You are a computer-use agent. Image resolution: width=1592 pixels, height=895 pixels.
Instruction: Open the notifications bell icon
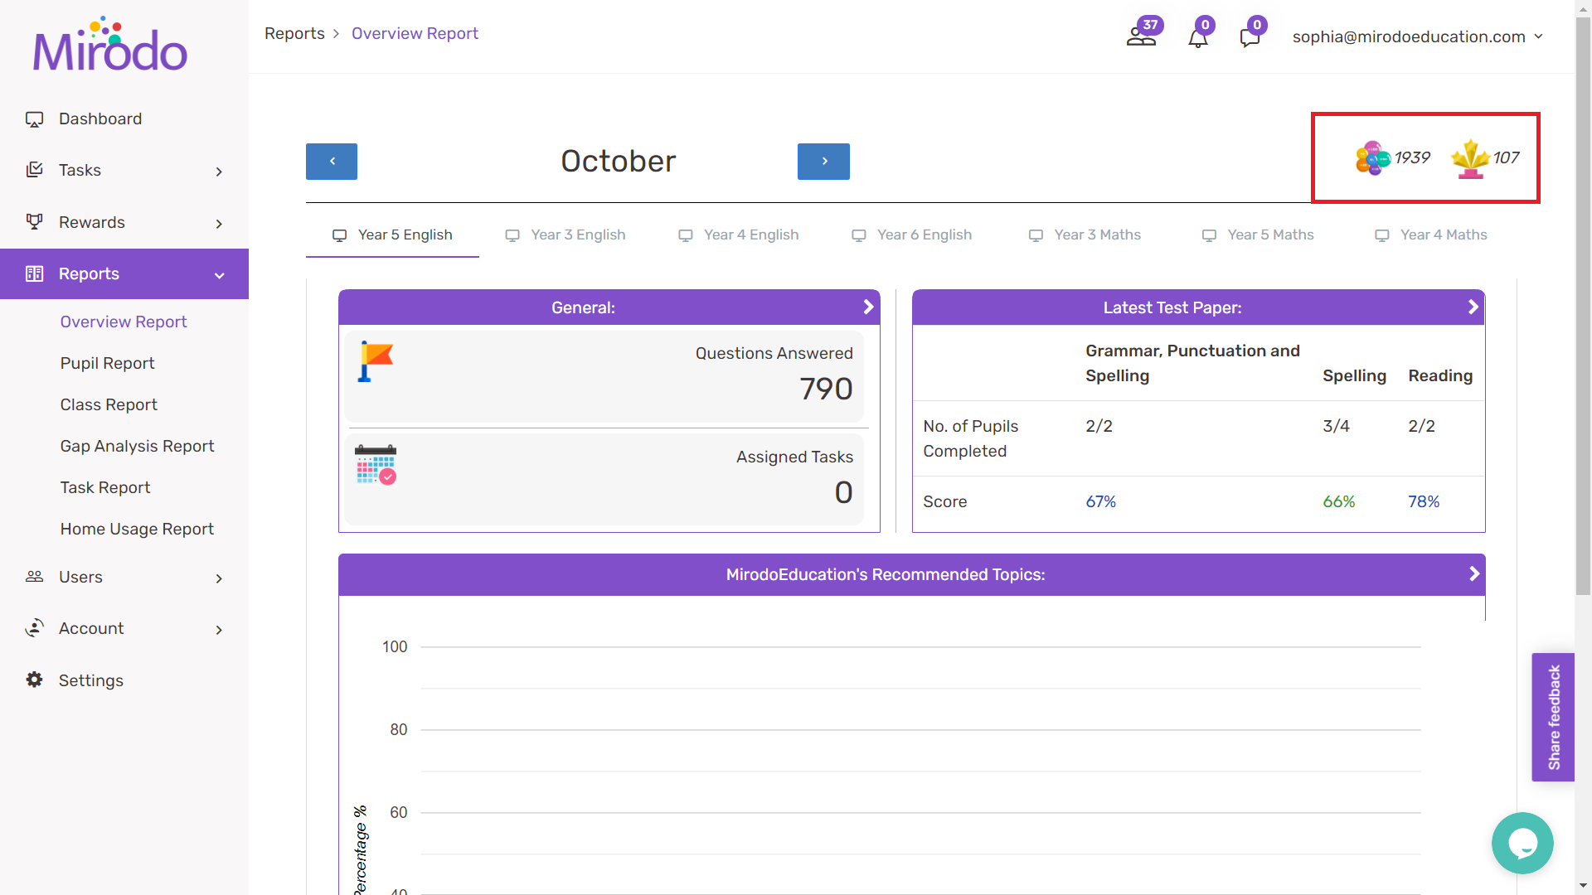[1197, 37]
